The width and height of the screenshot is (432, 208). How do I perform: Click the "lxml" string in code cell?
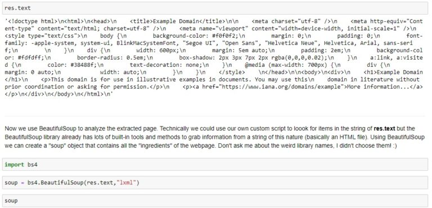(128, 183)
